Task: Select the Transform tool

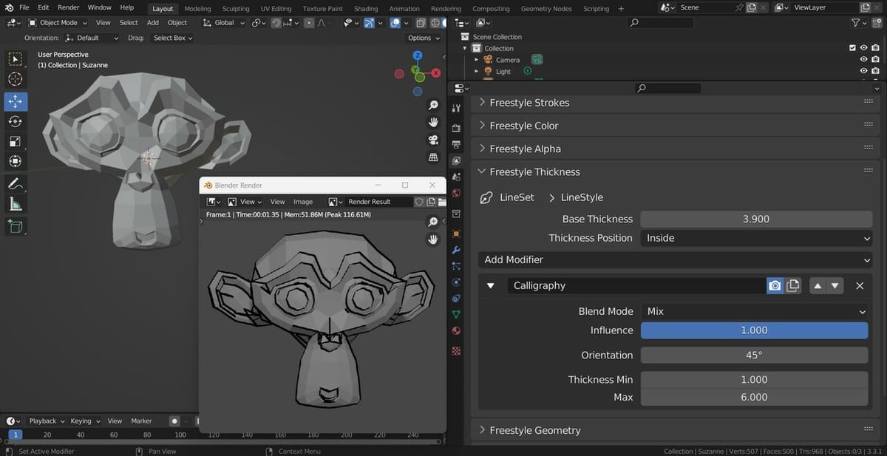Action: click(x=15, y=161)
